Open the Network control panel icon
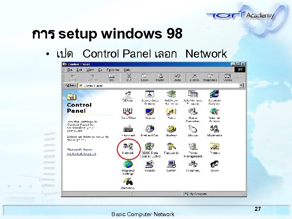The height and width of the screenshot is (219, 292). pyautogui.click(x=128, y=148)
